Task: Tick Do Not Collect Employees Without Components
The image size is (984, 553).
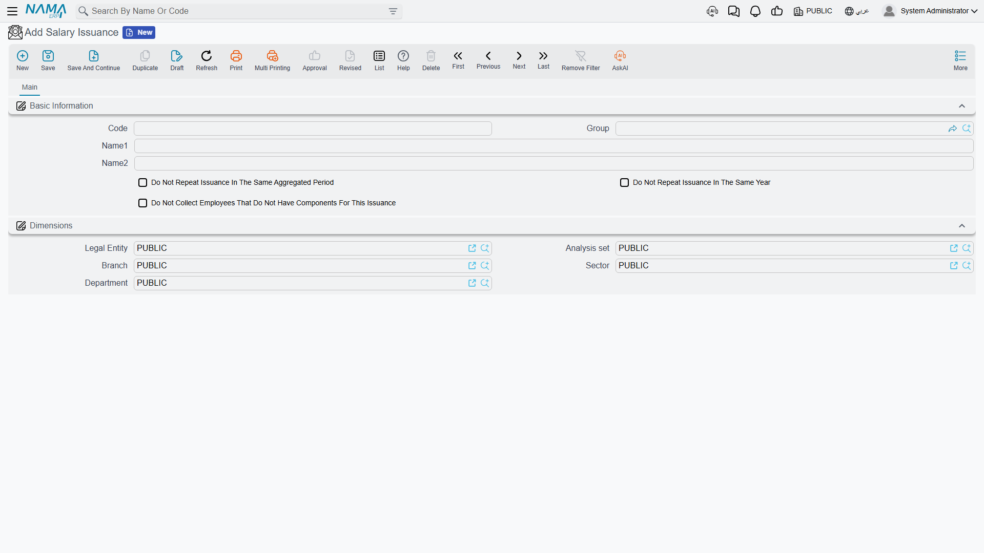Action: 143,203
